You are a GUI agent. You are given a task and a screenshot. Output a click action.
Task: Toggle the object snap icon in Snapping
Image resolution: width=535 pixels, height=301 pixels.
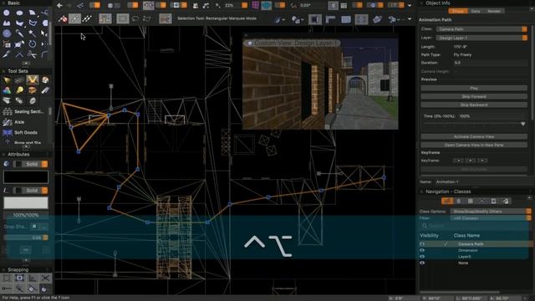19,278
